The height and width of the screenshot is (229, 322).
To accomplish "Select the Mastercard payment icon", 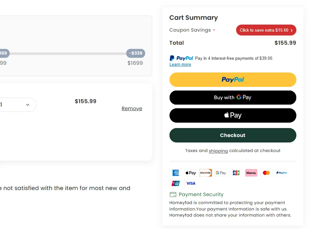I will pyautogui.click(x=266, y=172).
